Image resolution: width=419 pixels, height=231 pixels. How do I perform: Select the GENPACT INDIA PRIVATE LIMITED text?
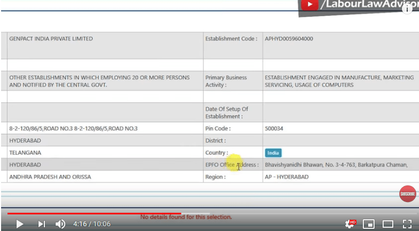tap(51, 39)
